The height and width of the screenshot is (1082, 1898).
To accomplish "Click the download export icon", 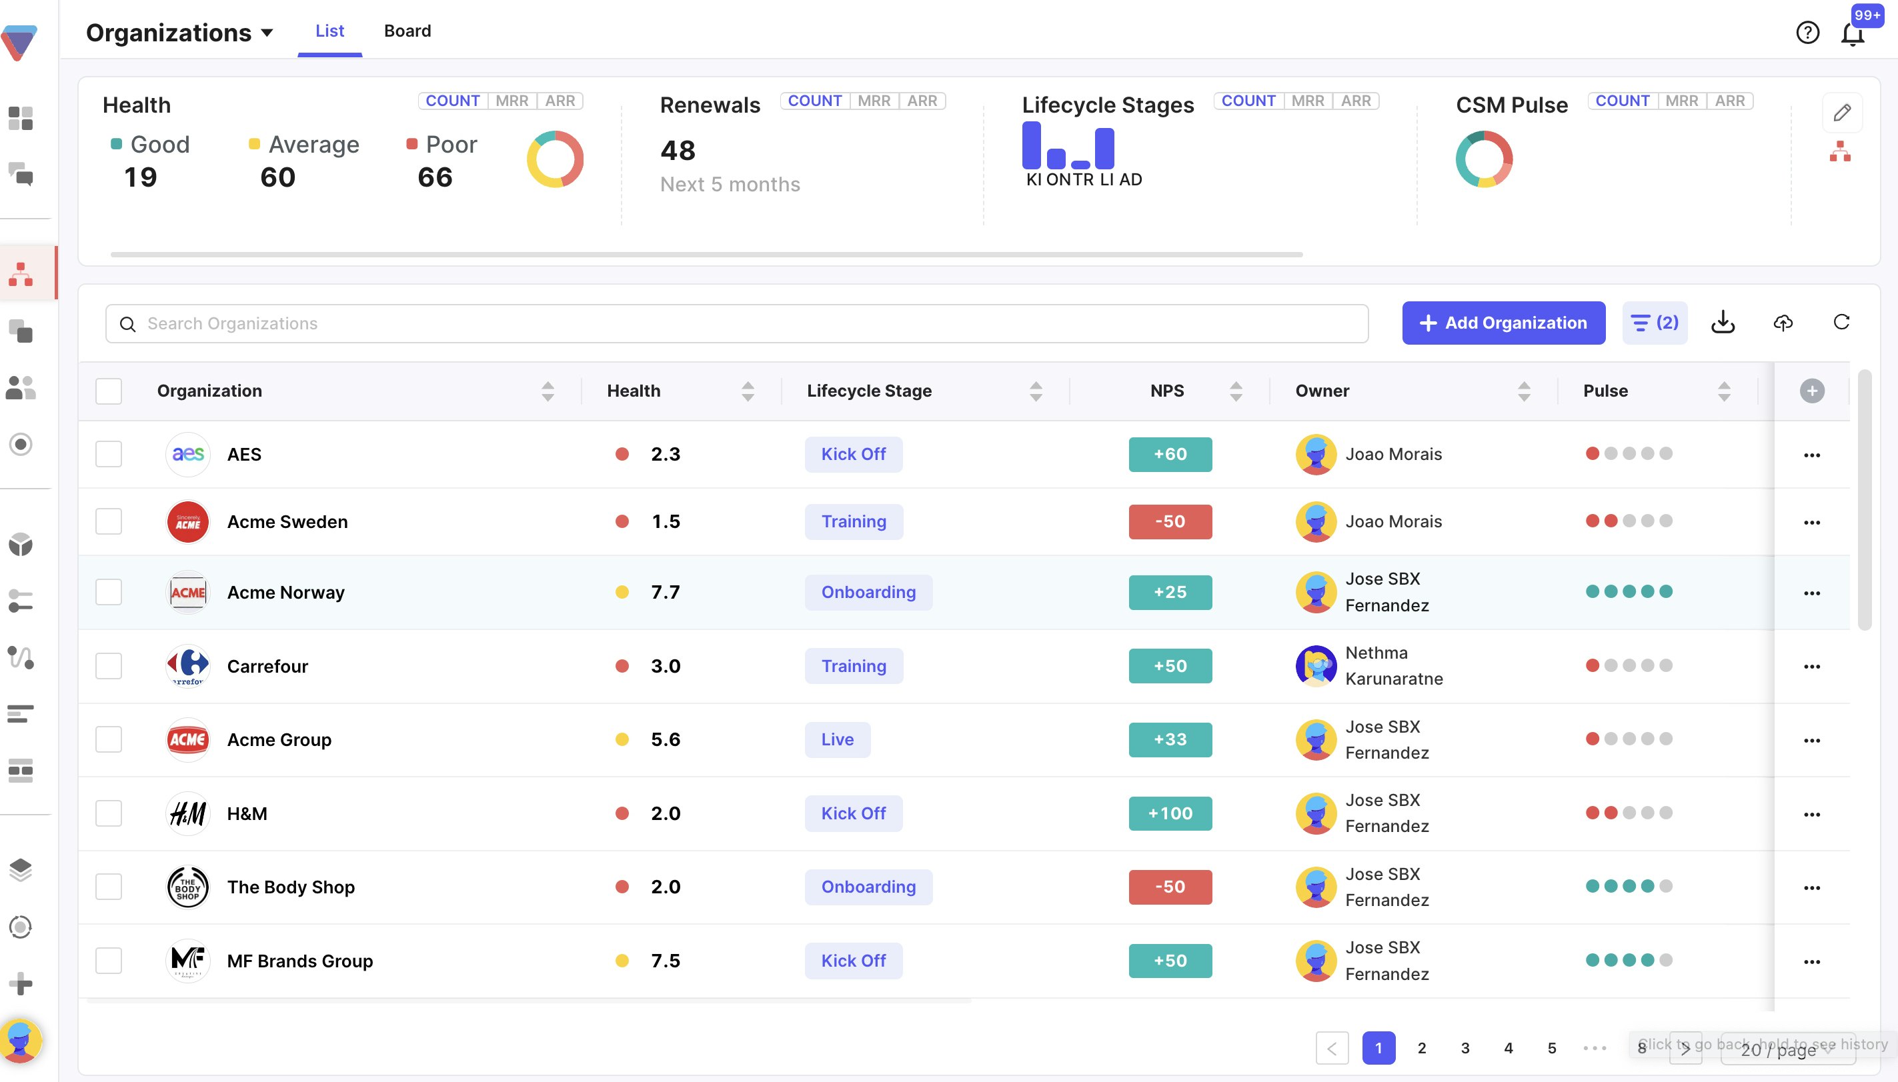I will [1723, 323].
